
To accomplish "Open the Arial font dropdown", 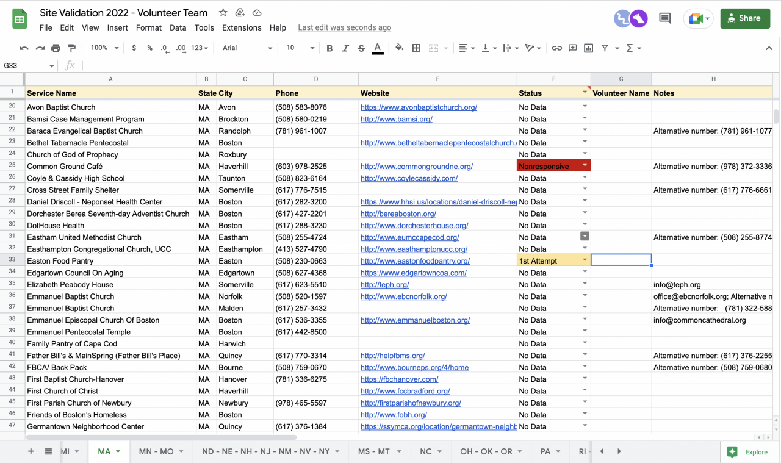I will click(x=247, y=48).
